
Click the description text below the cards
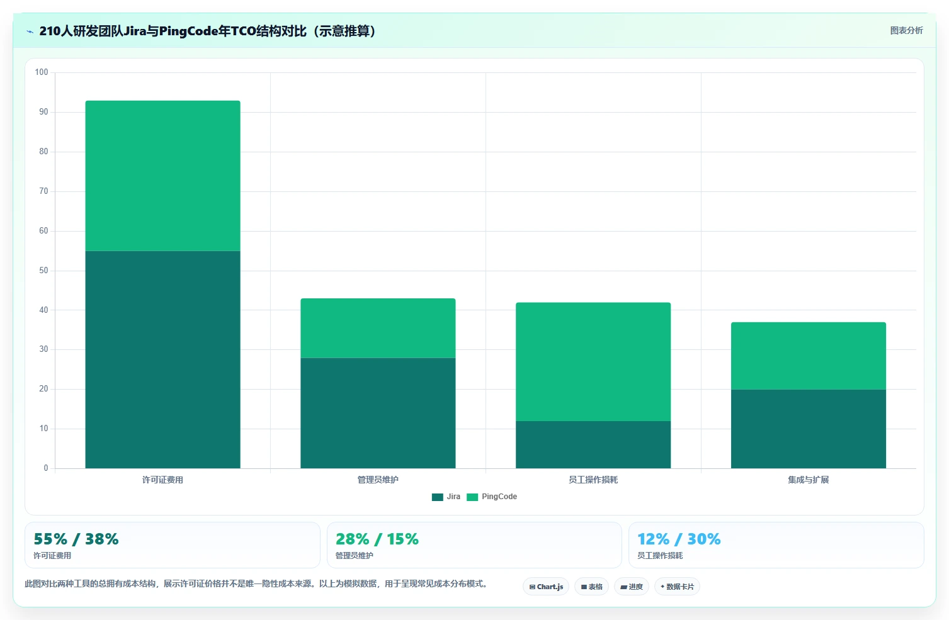pyautogui.click(x=258, y=584)
